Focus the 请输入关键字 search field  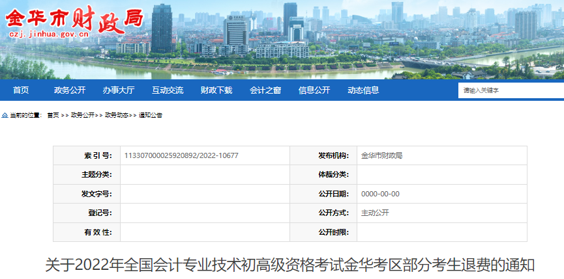[509, 91]
